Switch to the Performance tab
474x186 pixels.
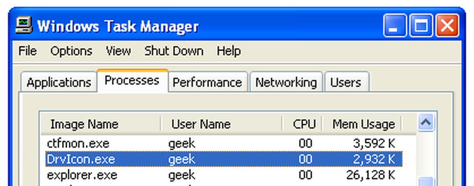click(208, 82)
